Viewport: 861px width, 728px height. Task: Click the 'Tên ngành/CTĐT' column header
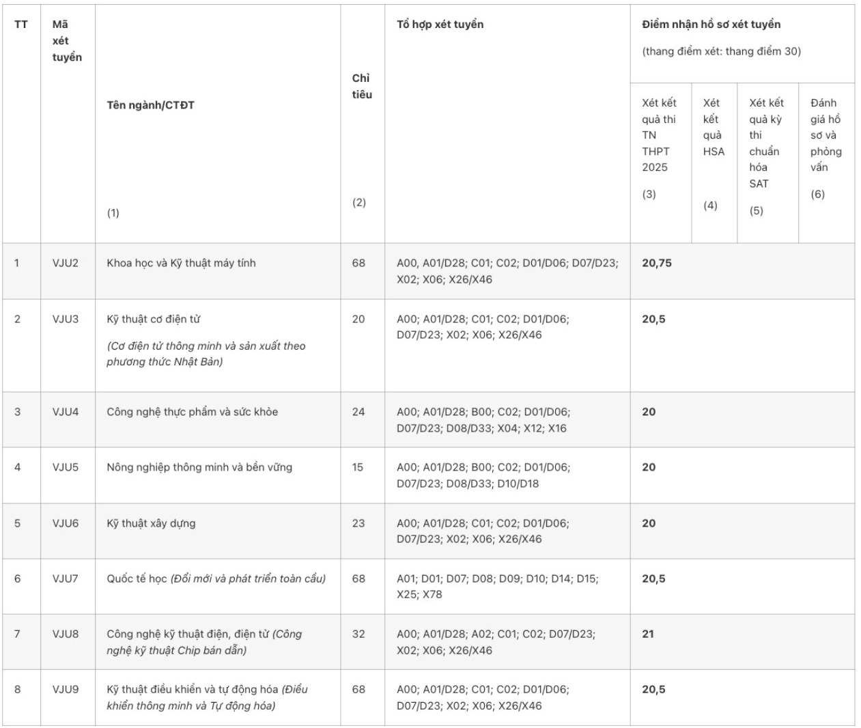pyautogui.click(x=150, y=105)
